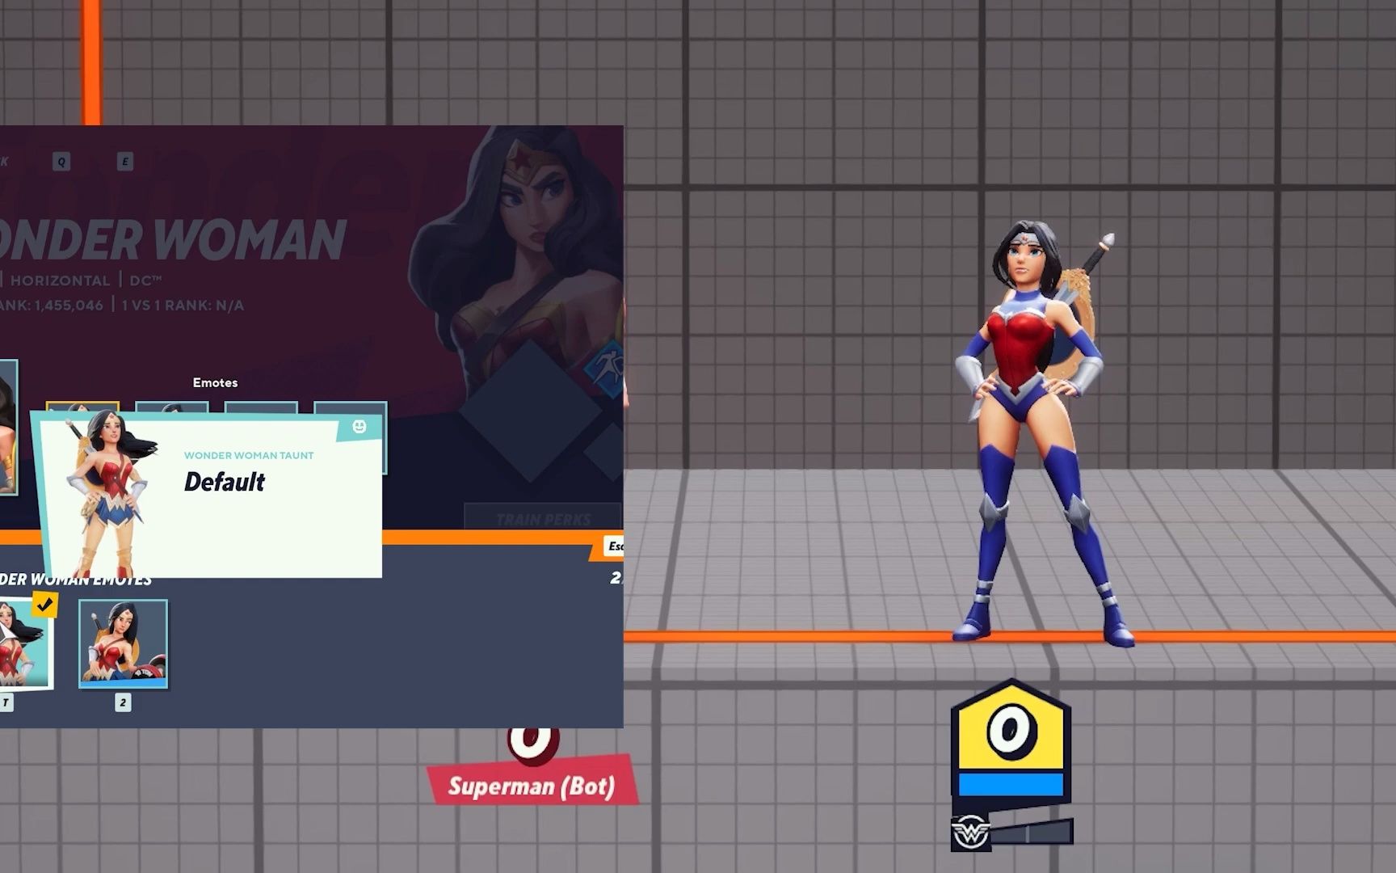
Task: Click the smiley emote icon on the Default card
Action: click(x=360, y=427)
